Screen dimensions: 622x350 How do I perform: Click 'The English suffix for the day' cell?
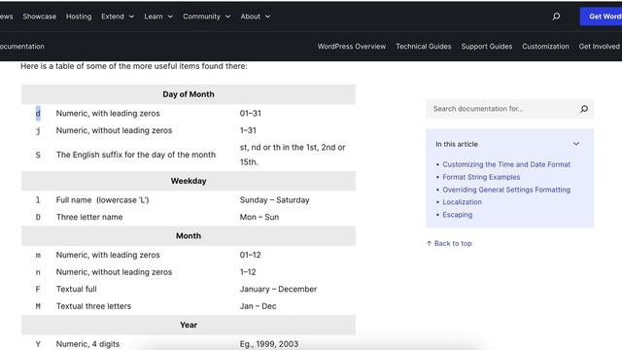(x=136, y=155)
